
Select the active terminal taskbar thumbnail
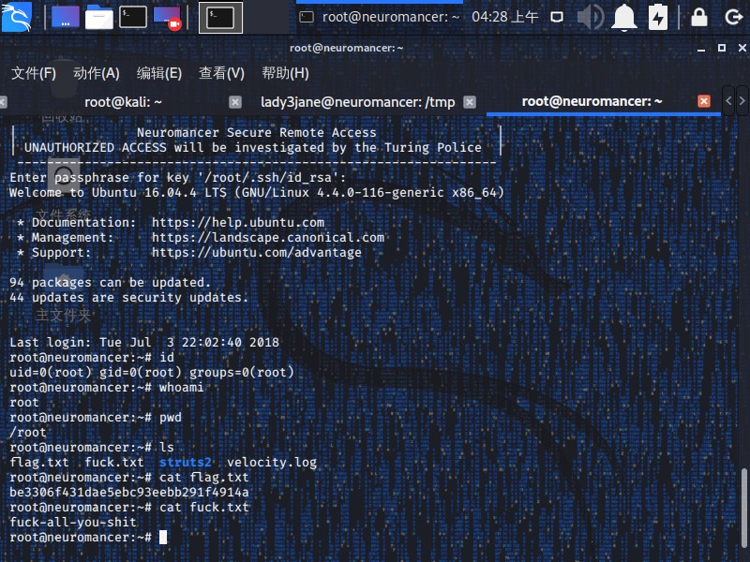220,18
